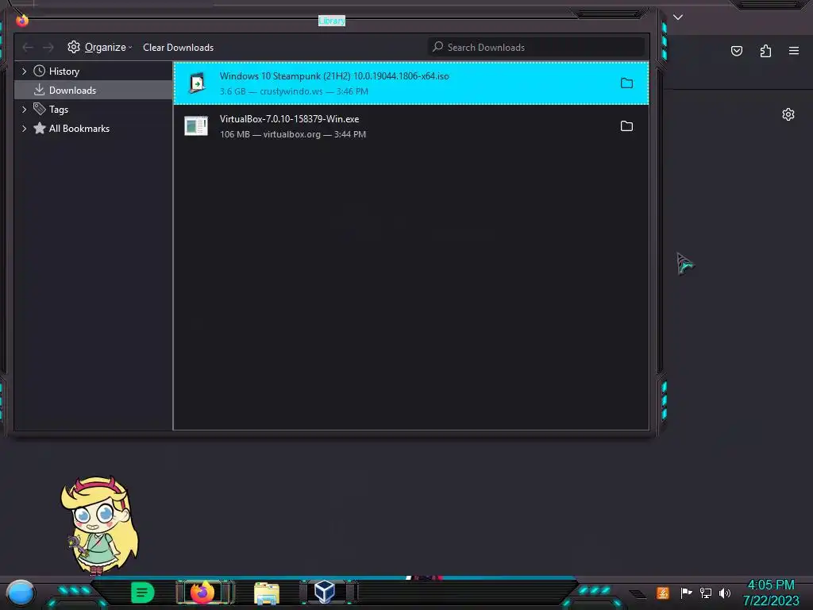
Task: Expand the History tree item
Action: point(24,71)
